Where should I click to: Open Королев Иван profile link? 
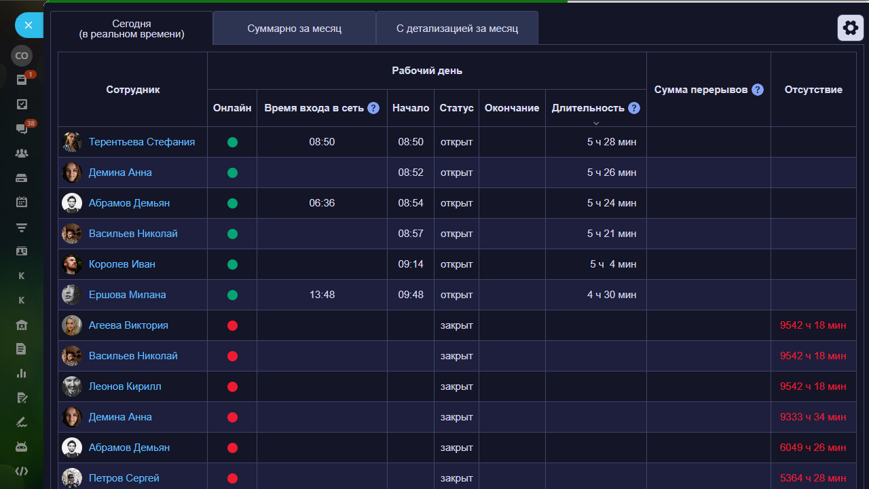tap(122, 264)
